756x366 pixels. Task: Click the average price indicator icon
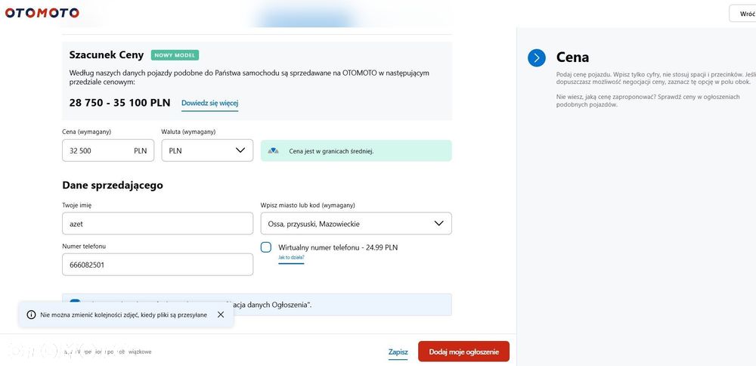(x=273, y=151)
